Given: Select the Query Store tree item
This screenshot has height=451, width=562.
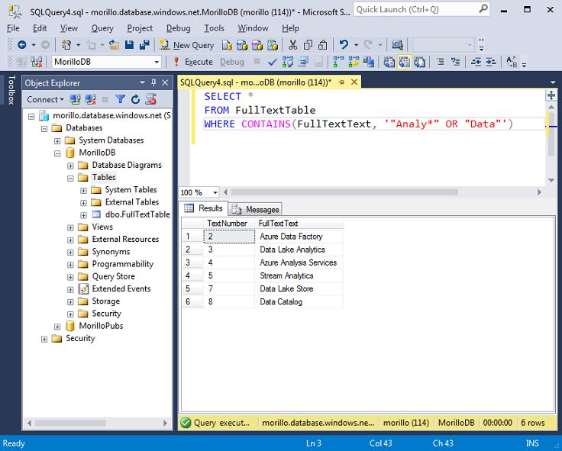Looking at the screenshot, I should click(x=113, y=276).
